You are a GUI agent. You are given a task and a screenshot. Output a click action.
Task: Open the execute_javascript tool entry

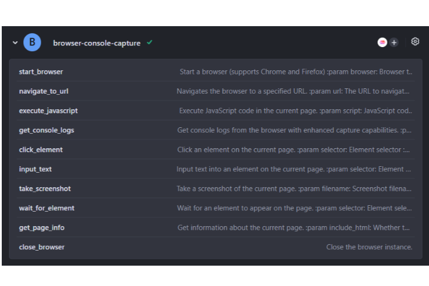coord(48,110)
